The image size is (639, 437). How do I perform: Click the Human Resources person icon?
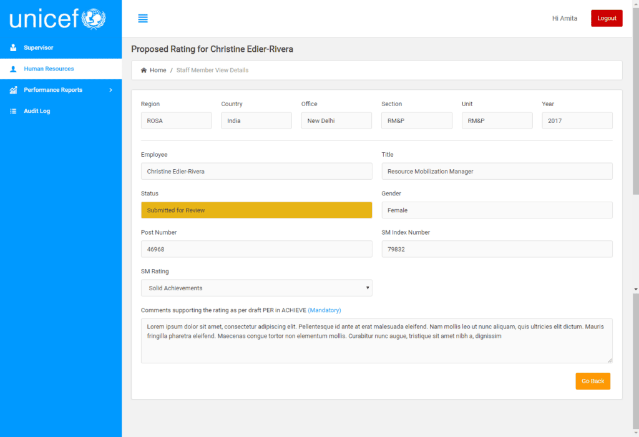[x=13, y=69]
